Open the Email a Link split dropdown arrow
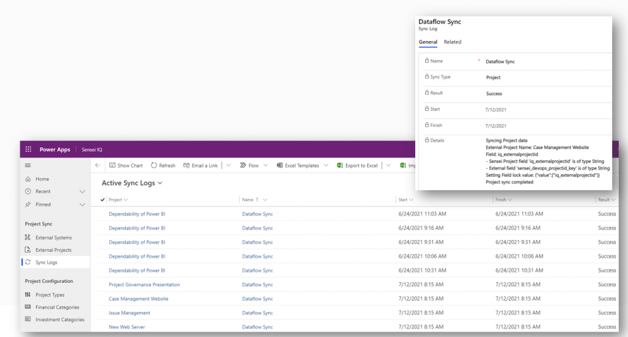Screen dimensions: 628x337 click(x=228, y=165)
